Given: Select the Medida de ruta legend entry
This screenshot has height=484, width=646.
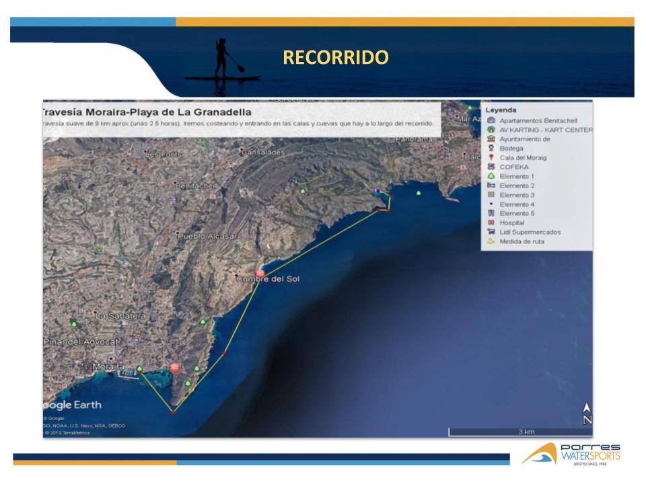Looking at the screenshot, I should (x=522, y=241).
